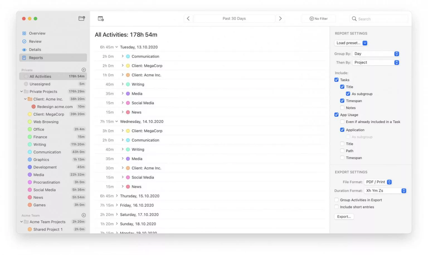The image size is (428, 255).
Task: Add a project with Private plus icon
Action: pos(84,70)
